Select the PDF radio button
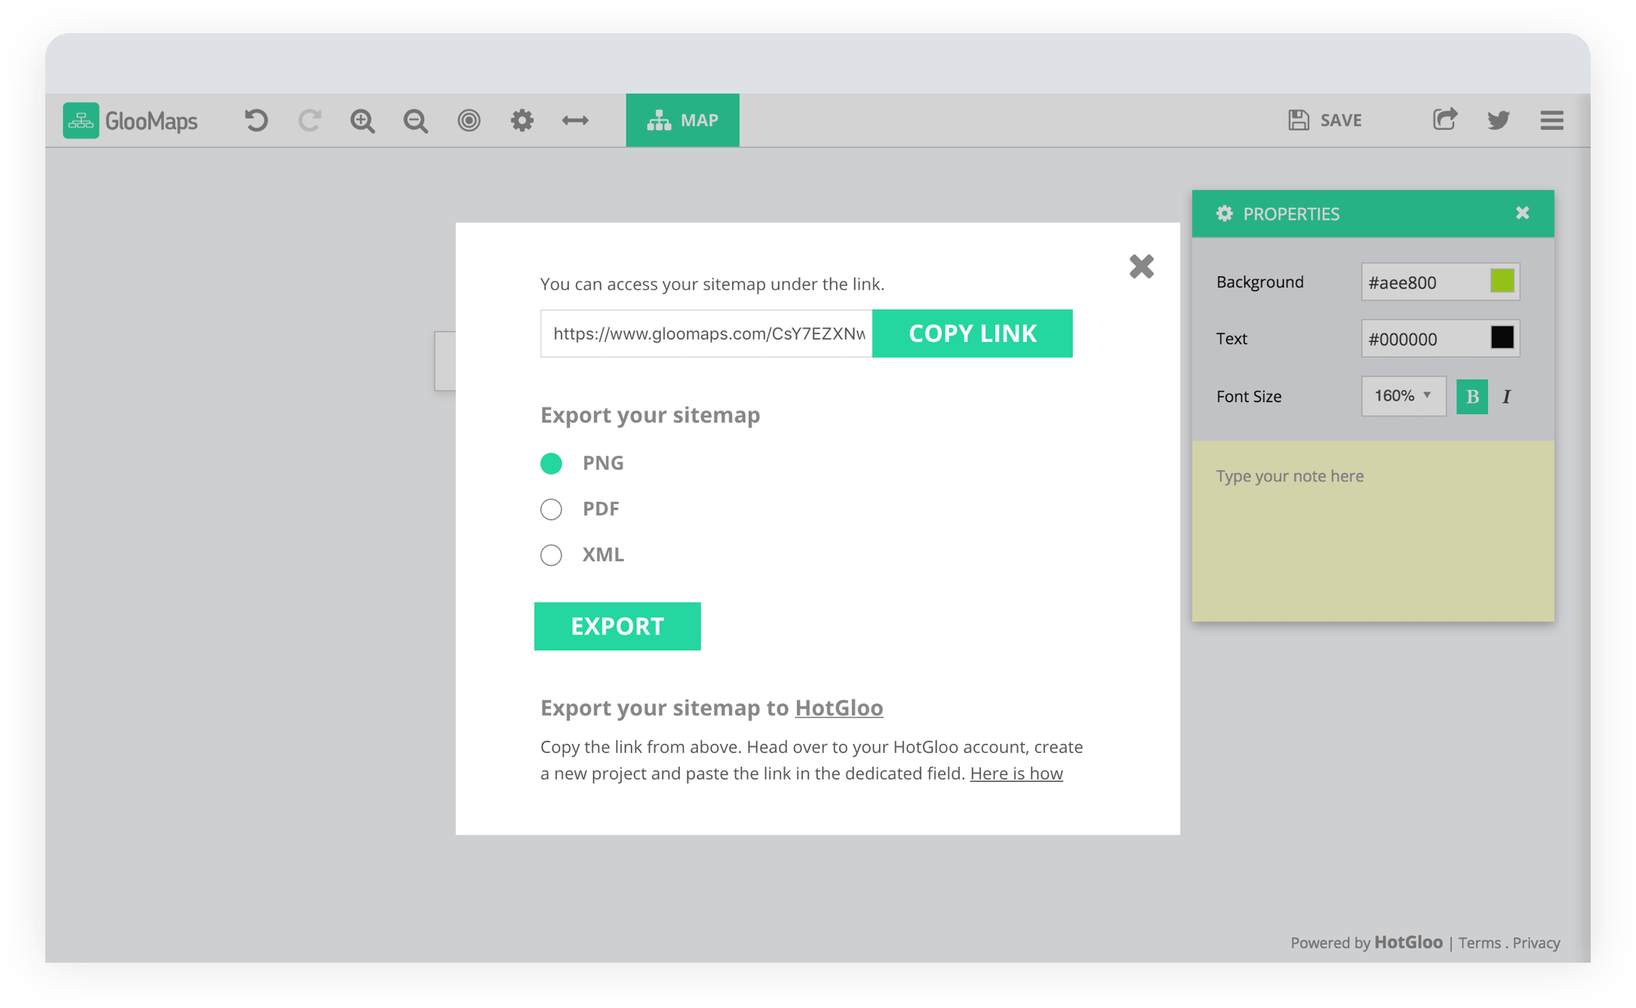Viewport: 1636px width, 1008px height. (552, 509)
